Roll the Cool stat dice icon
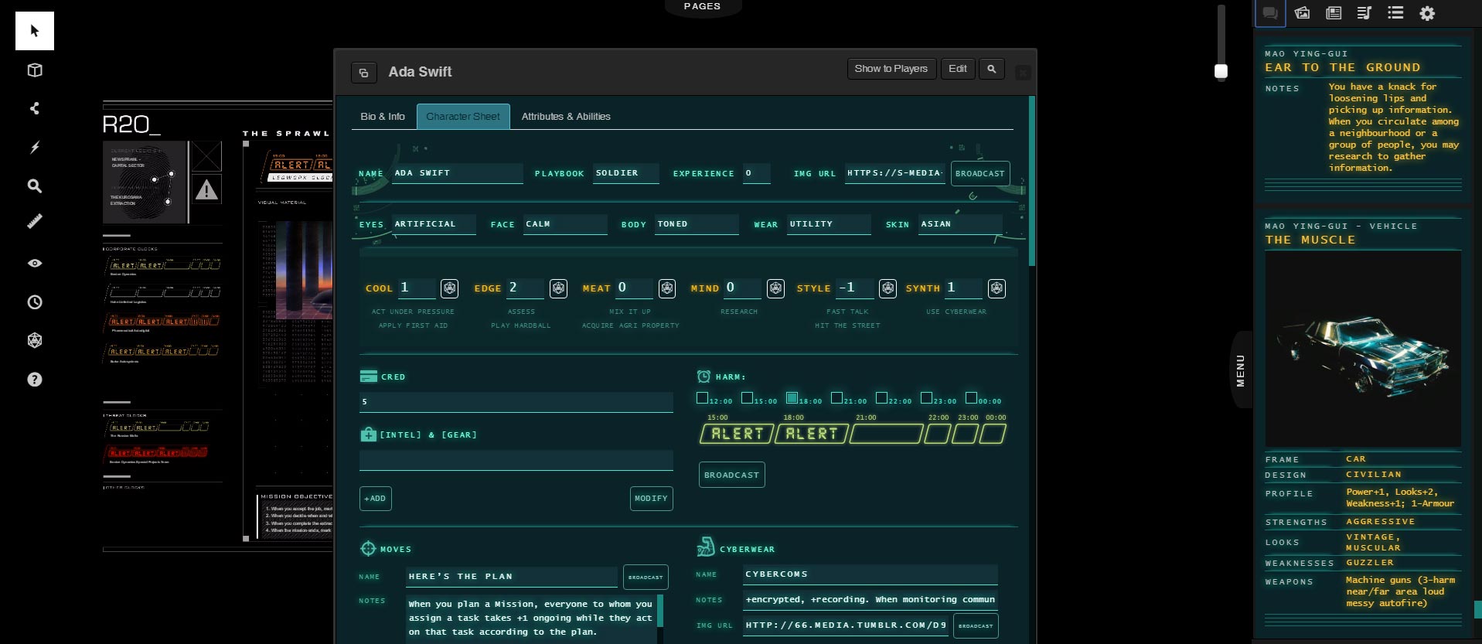This screenshot has width=1482, height=644. tap(449, 288)
